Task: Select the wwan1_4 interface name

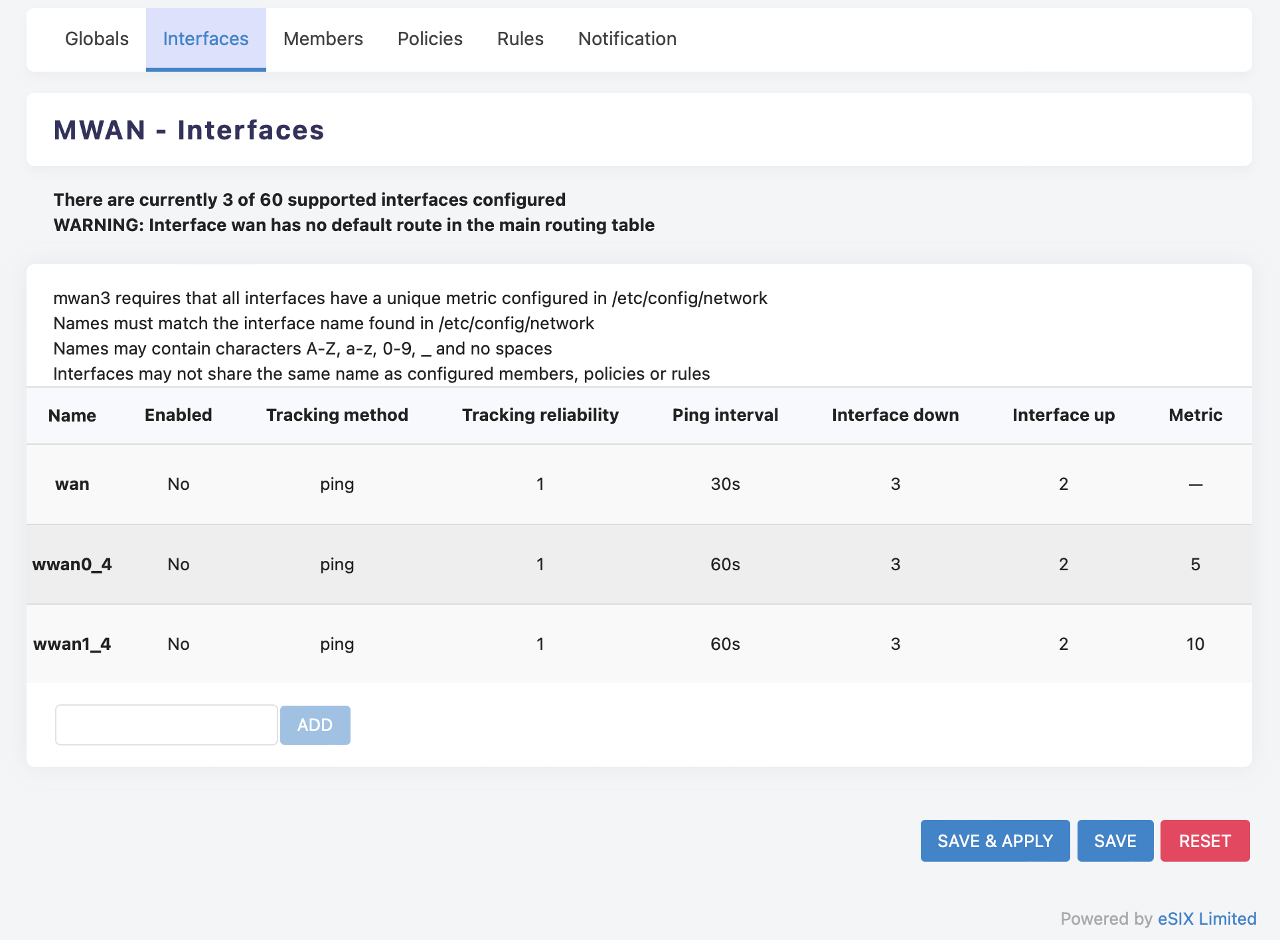Action: (x=72, y=644)
